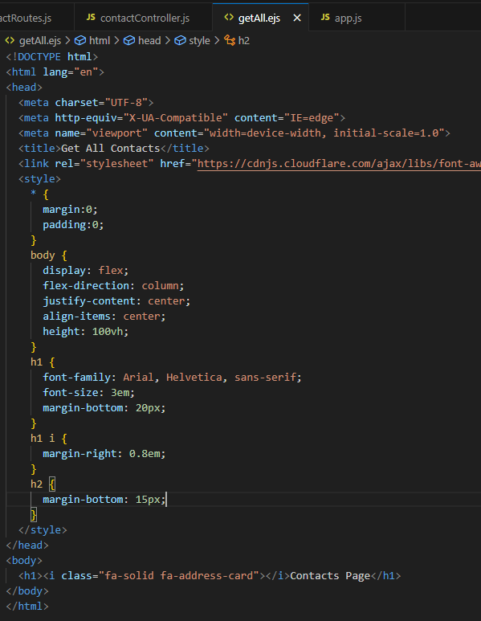The width and height of the screenshot is (481, 621).
Task: Click the h2 selector in the stylesheet
Action: tap(36, 484)
